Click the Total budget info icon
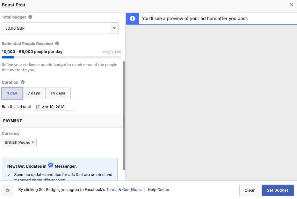This screenshot has width=297, height=199. 30,17
